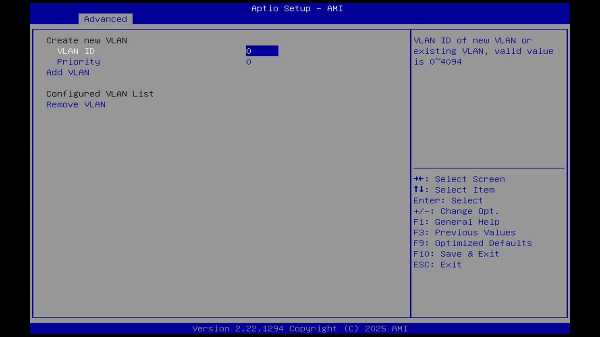Click the help text about valid VLAN values
Viewport: 600px width, 337px height.
483,51
